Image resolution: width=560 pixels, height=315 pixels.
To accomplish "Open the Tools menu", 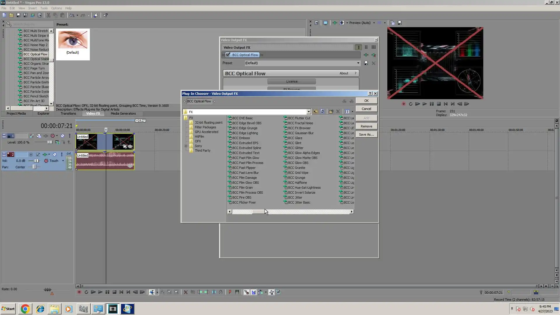I will (x=44, y=8).
